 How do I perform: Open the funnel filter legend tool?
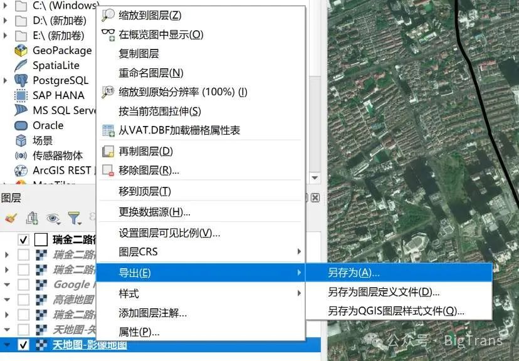tap(75, 218)
